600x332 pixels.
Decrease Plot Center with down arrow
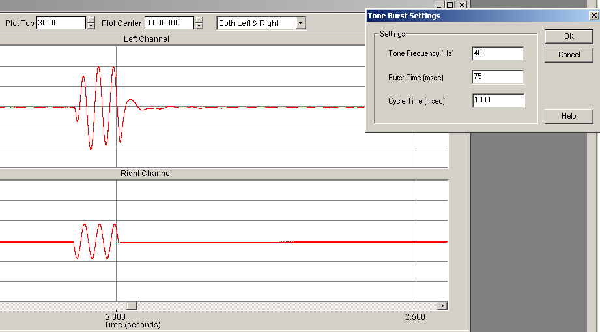pyautogui.click(x=199, y=26)
